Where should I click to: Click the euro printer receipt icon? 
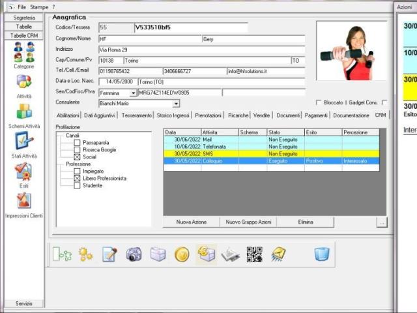pyautogui.click(x=207, y=254)
